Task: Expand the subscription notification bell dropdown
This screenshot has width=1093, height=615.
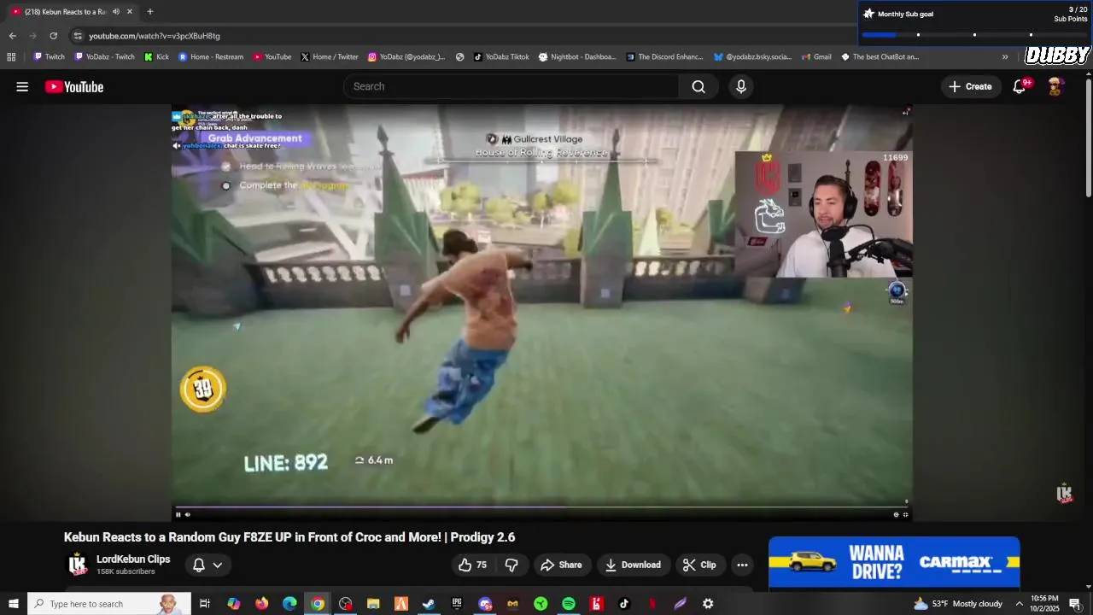Action: click(207, 565)
